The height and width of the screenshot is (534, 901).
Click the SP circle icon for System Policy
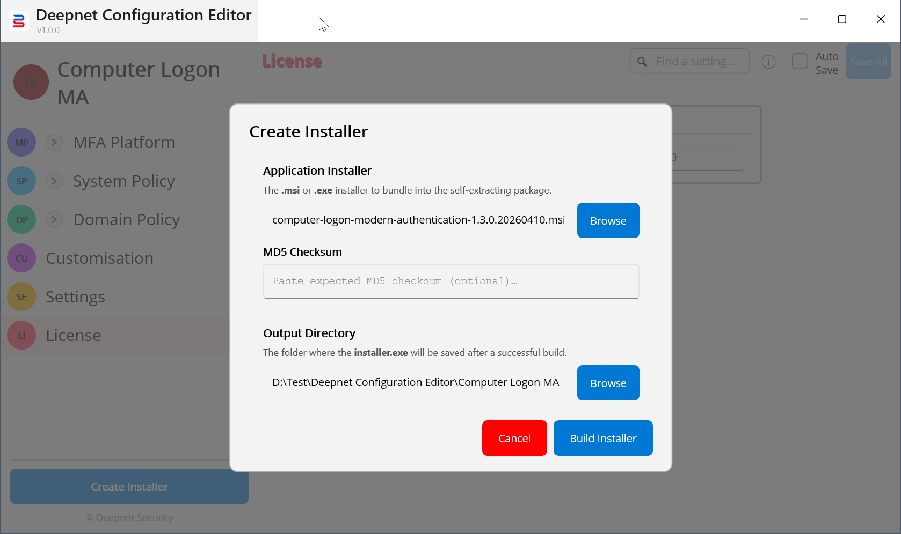[x=21, y=181]
